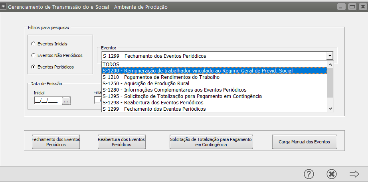
Task: Click Reabertura dos Eventos Periódicos button
Action: [121, 142]
